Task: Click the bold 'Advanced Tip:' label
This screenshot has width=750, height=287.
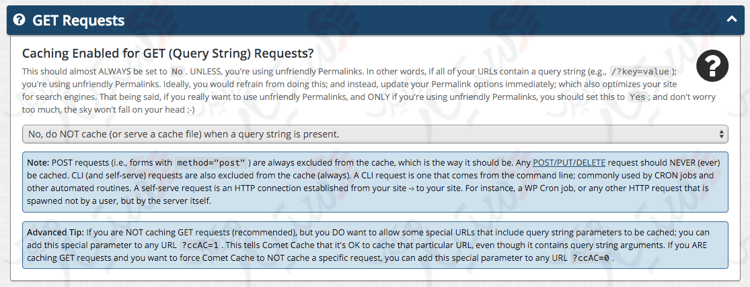Action: pos(55,233)
